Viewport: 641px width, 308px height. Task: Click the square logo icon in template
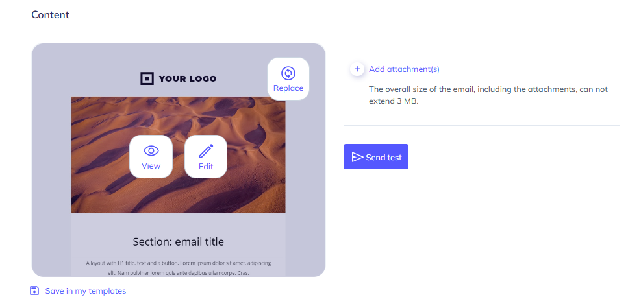(147, 78)
